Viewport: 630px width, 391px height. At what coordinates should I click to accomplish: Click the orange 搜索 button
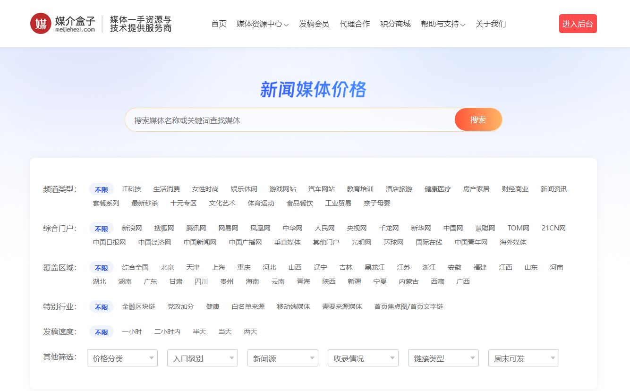tap(478, 119)
